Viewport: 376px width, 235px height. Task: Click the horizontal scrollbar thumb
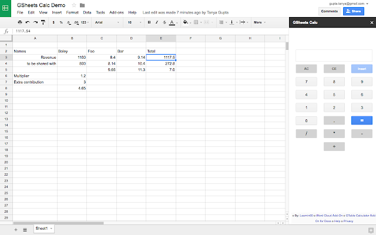[59, 223]
